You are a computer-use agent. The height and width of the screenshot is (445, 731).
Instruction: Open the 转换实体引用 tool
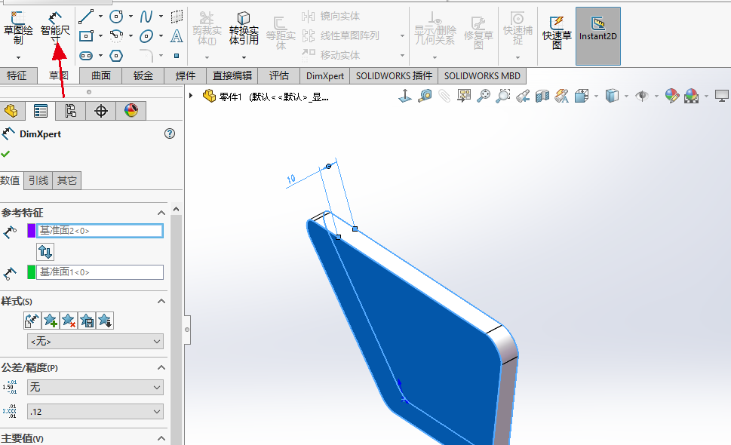point(243,23)
